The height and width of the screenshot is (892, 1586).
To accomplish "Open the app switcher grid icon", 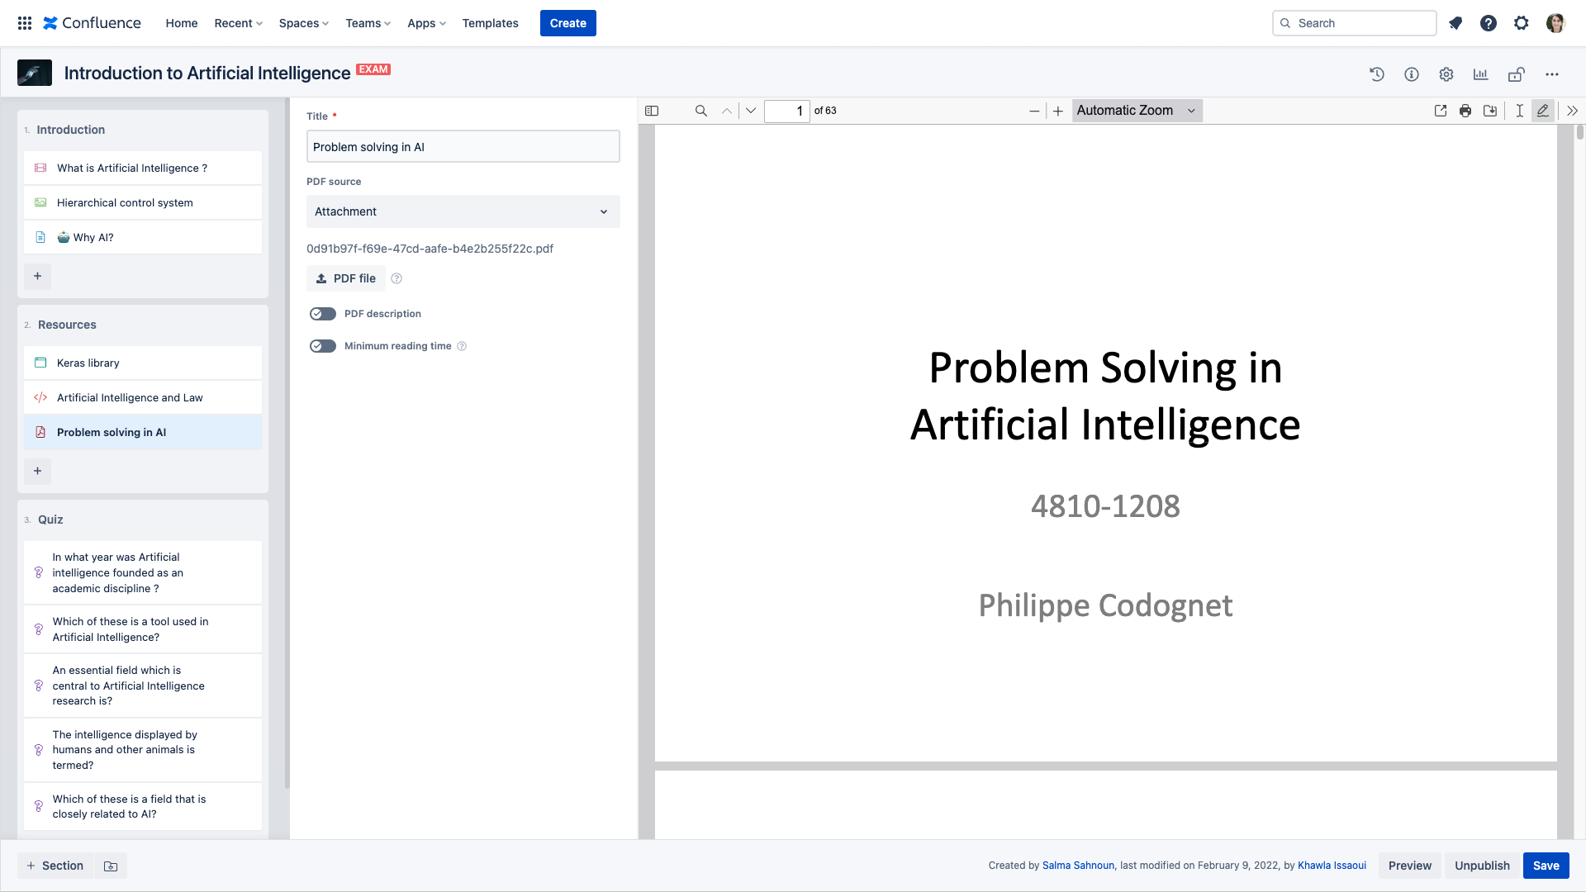I will [25, 23].
